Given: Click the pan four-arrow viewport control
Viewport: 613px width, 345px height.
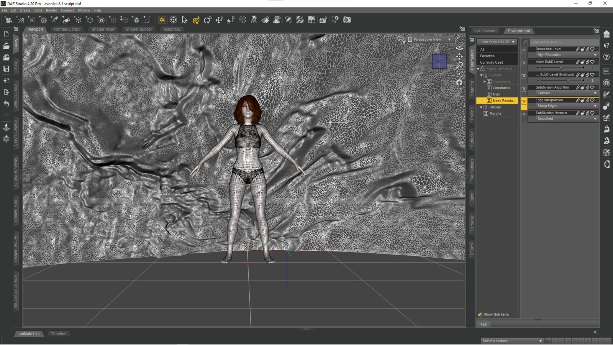Looking at the screenshot, I should [459, 56].
